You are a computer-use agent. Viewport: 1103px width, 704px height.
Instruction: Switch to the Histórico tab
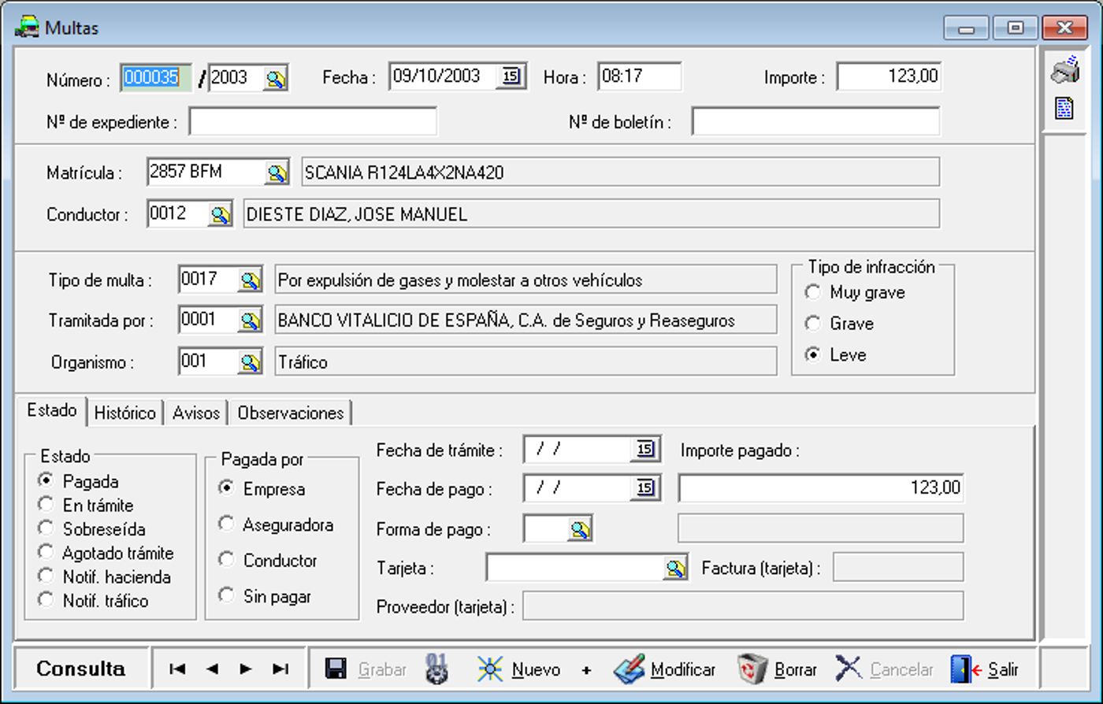click(x=124, y=413)
